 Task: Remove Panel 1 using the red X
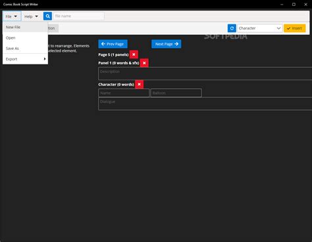(x=144, y=63)
